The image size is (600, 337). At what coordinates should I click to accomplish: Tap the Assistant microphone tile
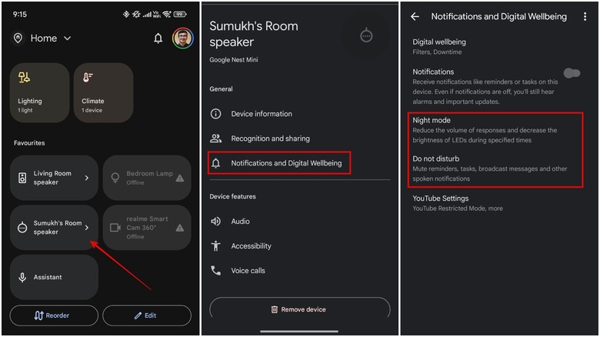tap(54, 277)
